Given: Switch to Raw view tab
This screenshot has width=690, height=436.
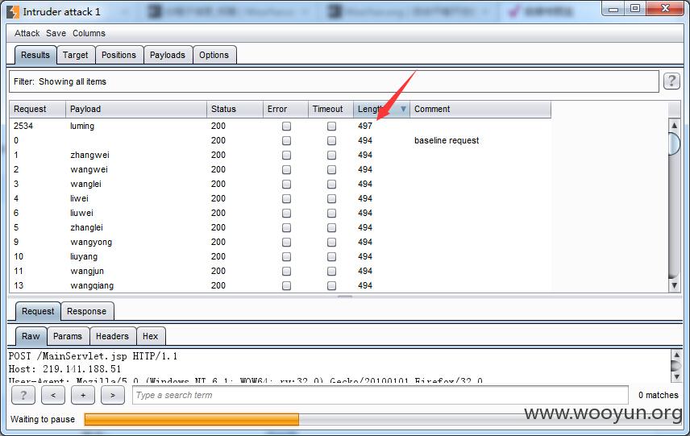Looking at the screenshot, I should coord(31,336).
